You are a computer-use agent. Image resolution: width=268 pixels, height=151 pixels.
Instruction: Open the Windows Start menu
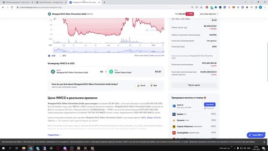[3, 148]
